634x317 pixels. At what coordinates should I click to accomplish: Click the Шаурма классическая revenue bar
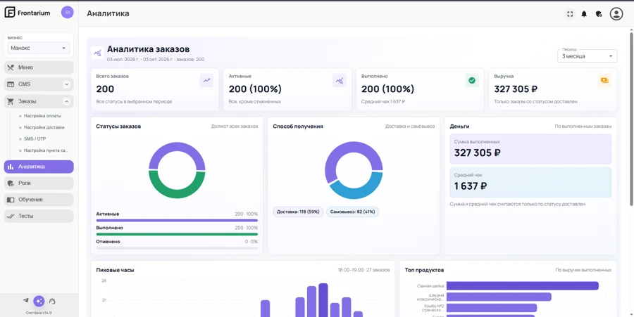[x=499, y=297]
